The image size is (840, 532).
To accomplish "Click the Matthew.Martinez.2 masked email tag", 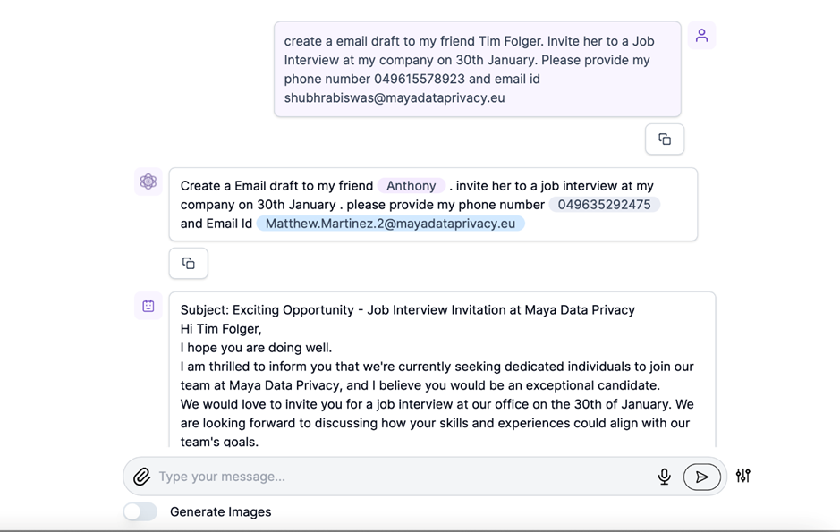I will pyautogui.click(x=390, y=224).
